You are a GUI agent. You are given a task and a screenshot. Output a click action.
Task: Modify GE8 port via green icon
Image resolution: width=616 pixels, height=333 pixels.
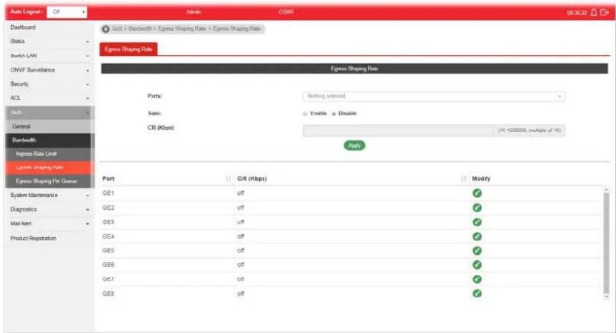tap(477, 294)
